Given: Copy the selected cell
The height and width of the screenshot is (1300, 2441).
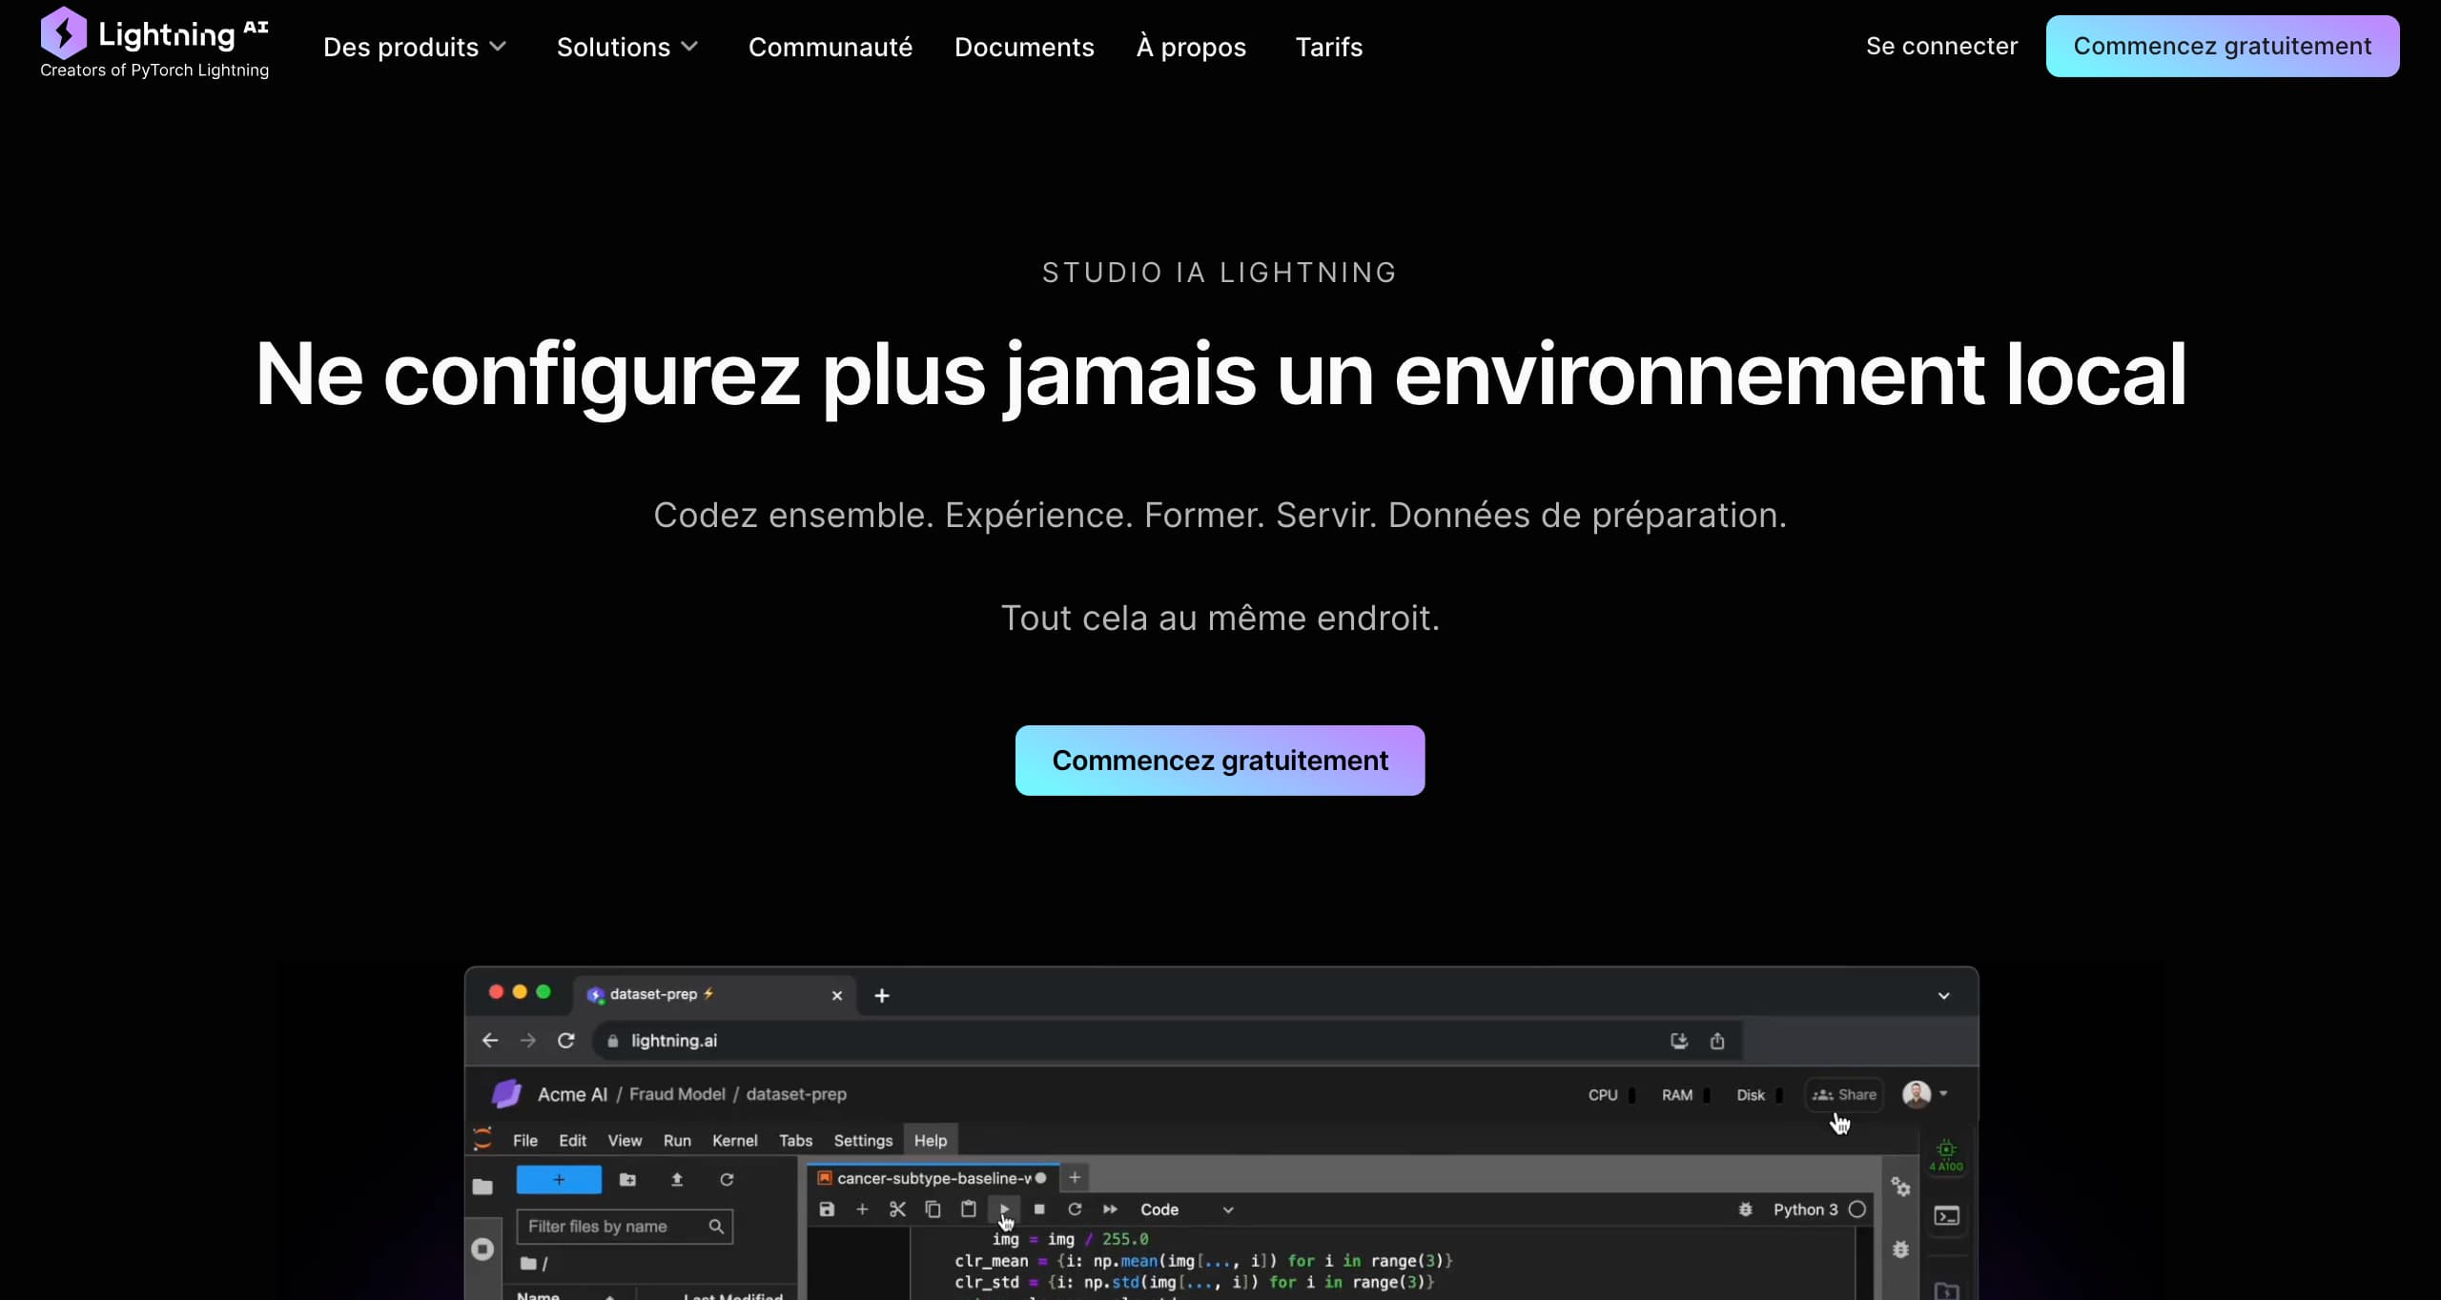Looking at the screenshot, I should click(x=933, y=1209).
